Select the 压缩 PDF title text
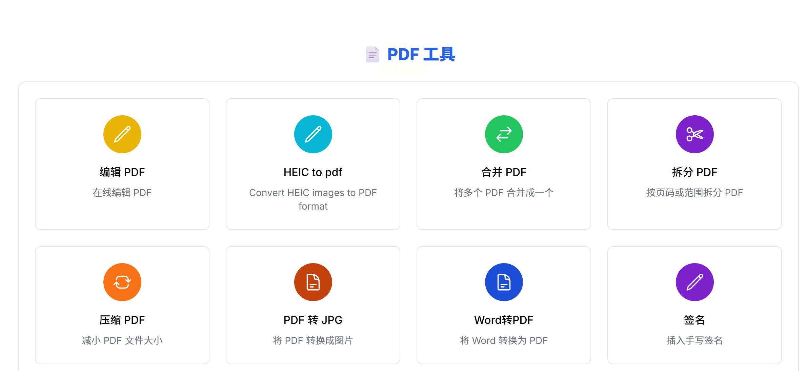This screenshot has height=371, width=806. pos(122,320)
